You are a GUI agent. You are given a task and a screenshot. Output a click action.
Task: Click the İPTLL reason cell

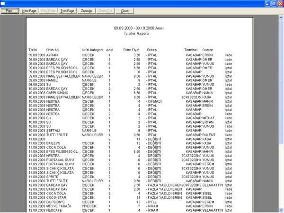(x=152, y=202)
